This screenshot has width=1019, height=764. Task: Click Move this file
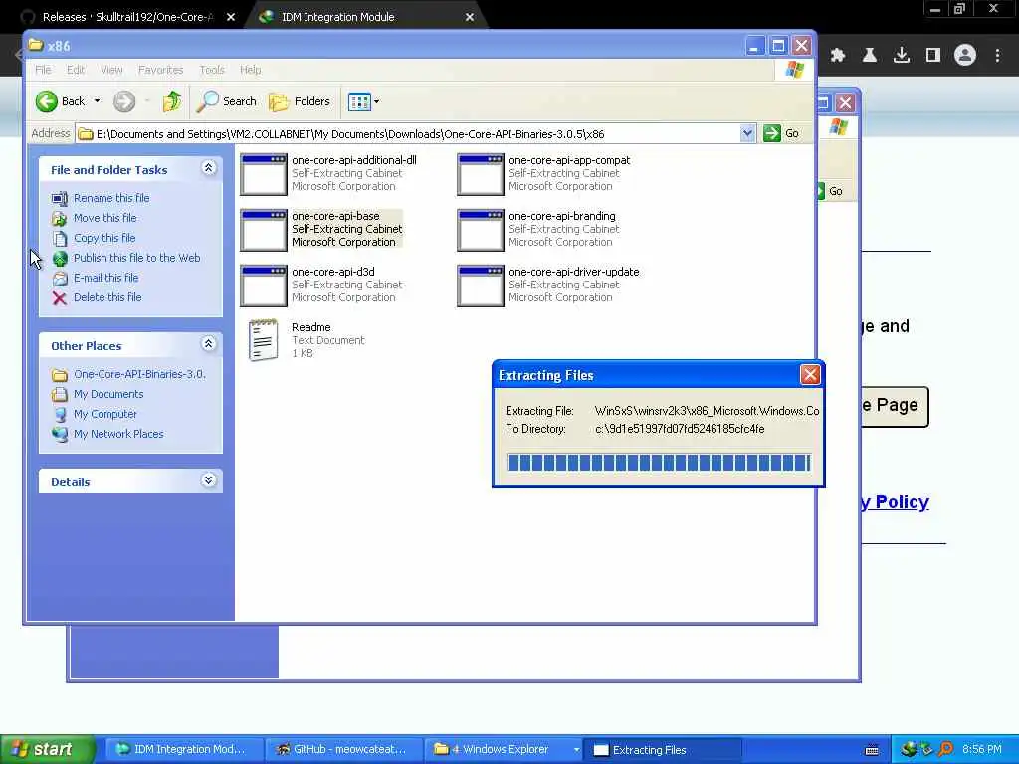click(104, 218)
